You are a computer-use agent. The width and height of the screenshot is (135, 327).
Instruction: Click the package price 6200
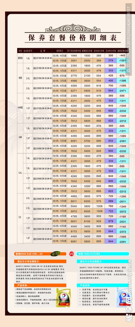pos(87,201)
